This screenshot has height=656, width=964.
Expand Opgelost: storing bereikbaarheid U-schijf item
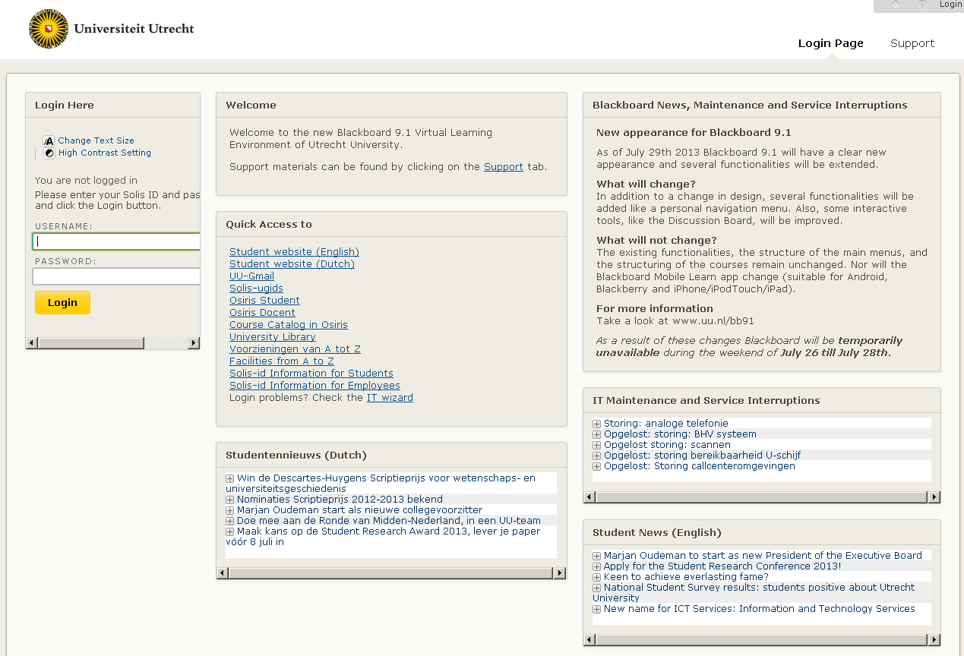596,456
